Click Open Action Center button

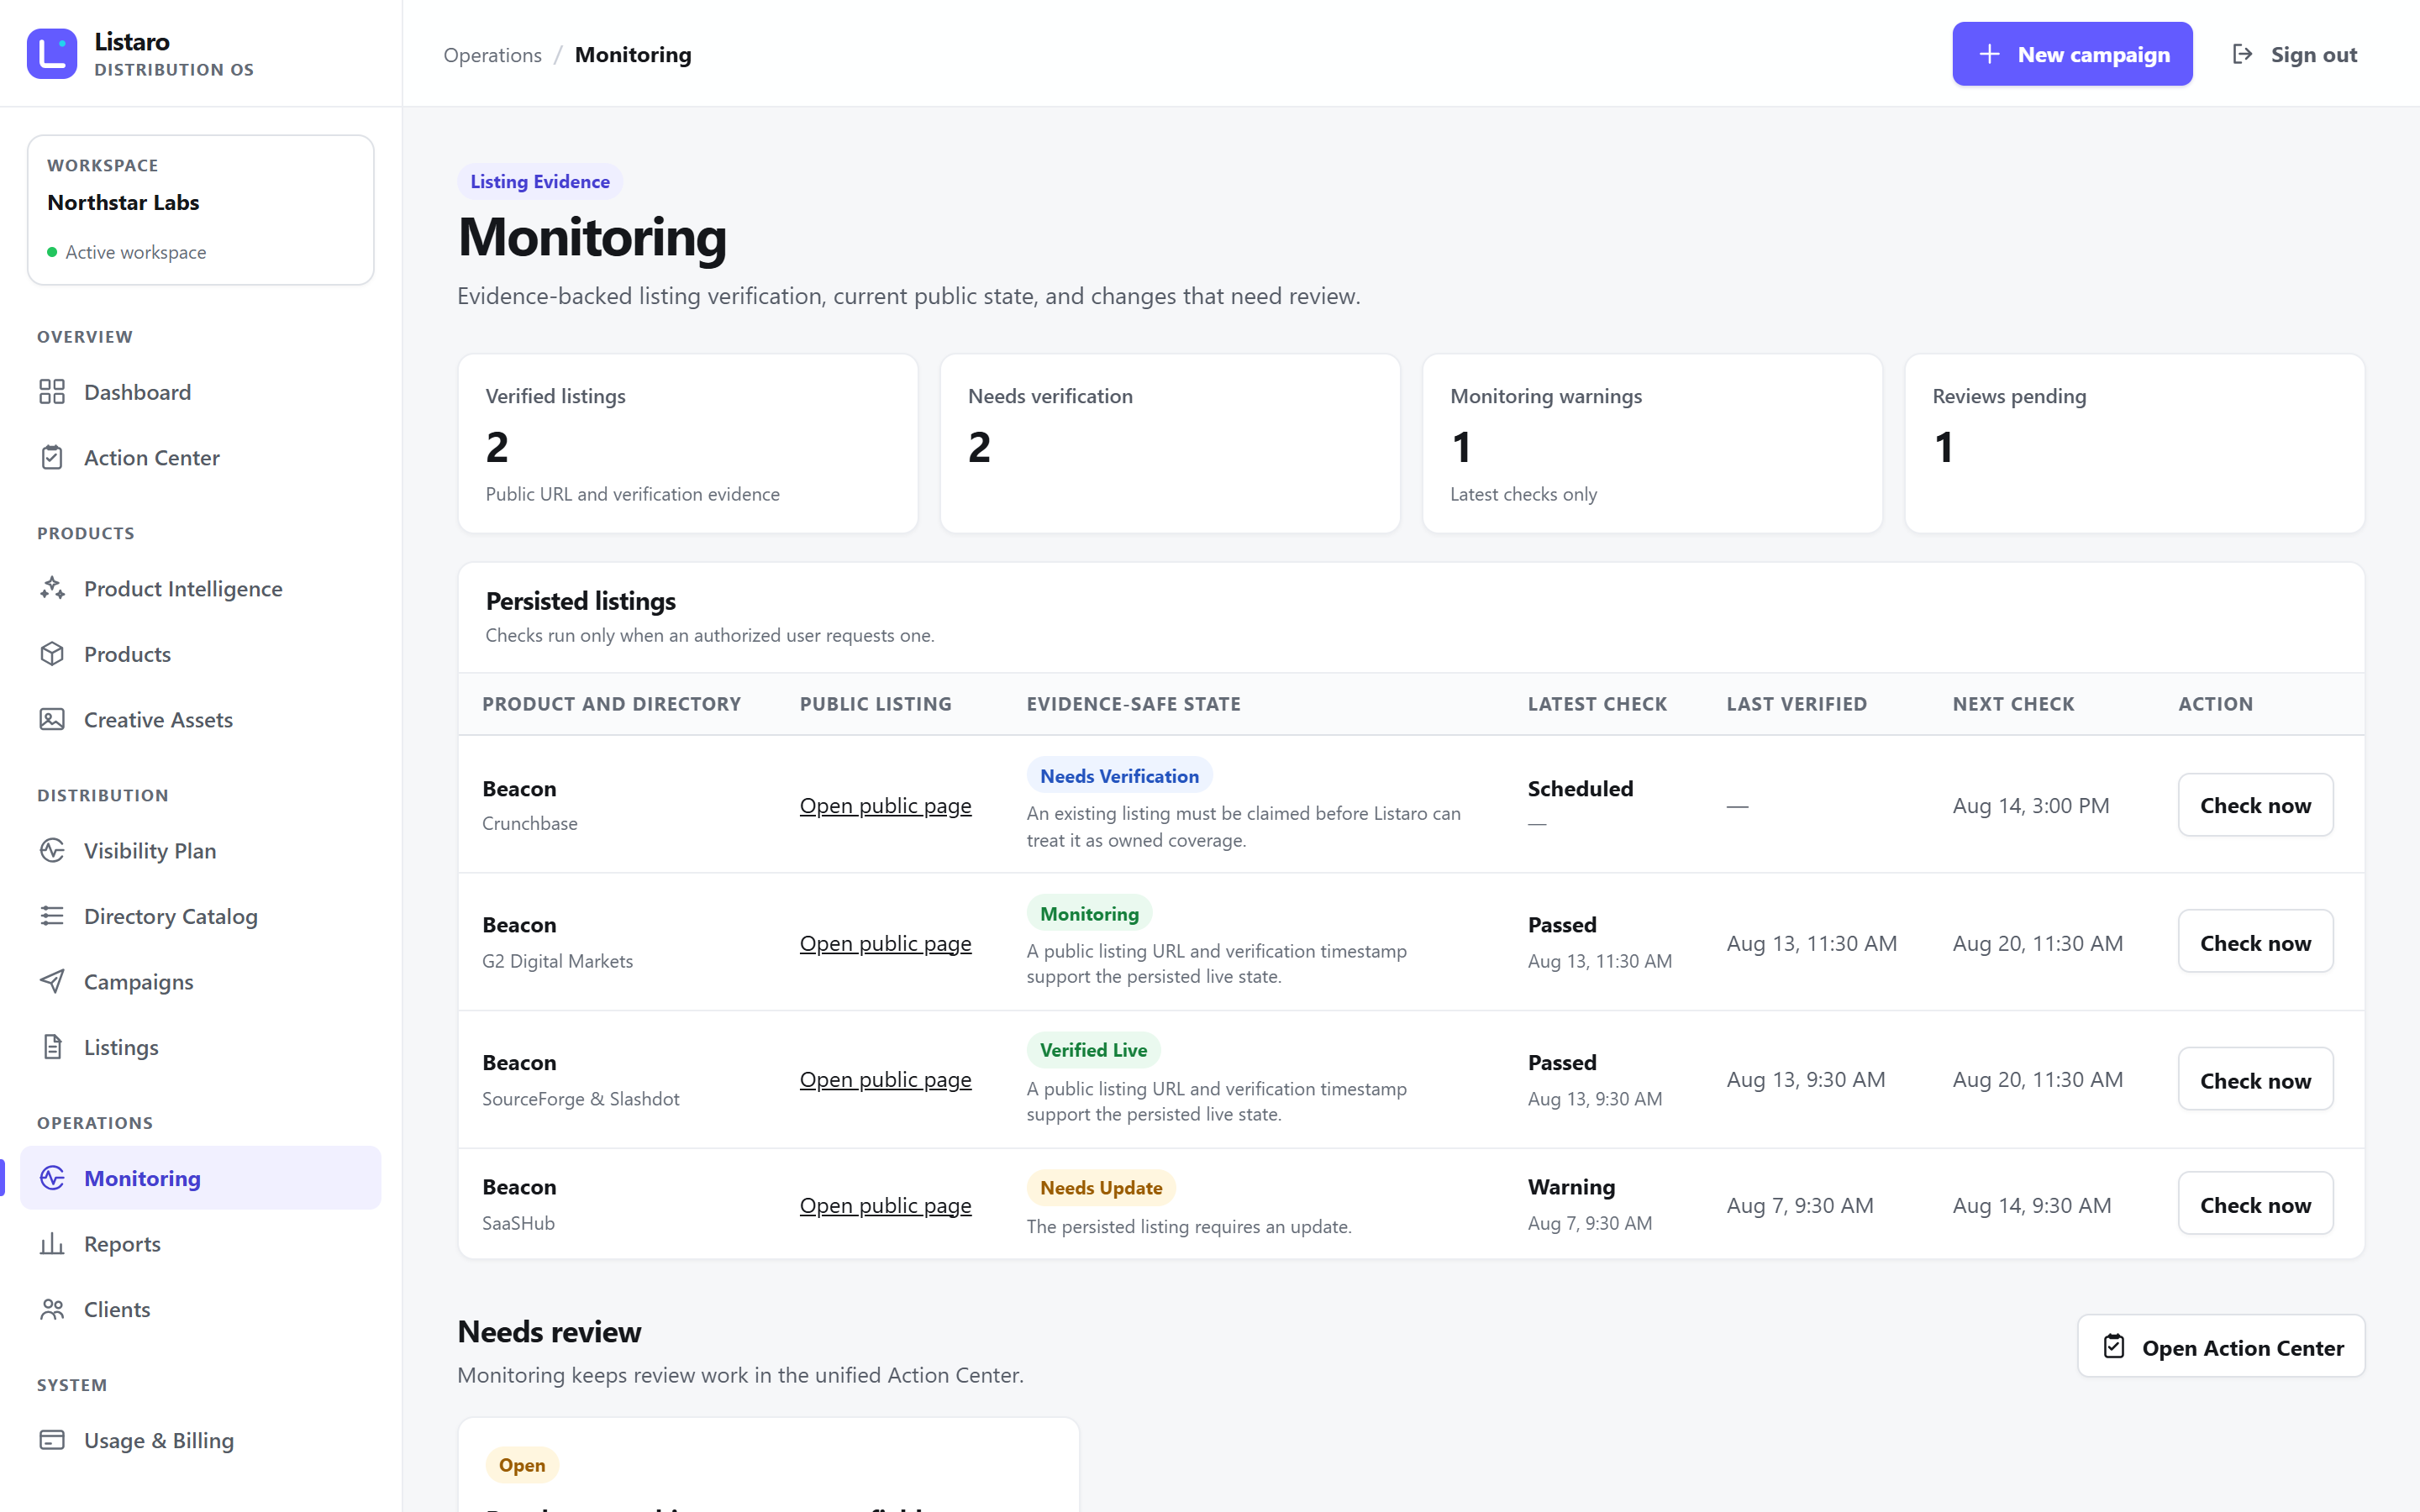point(2221,1347)
